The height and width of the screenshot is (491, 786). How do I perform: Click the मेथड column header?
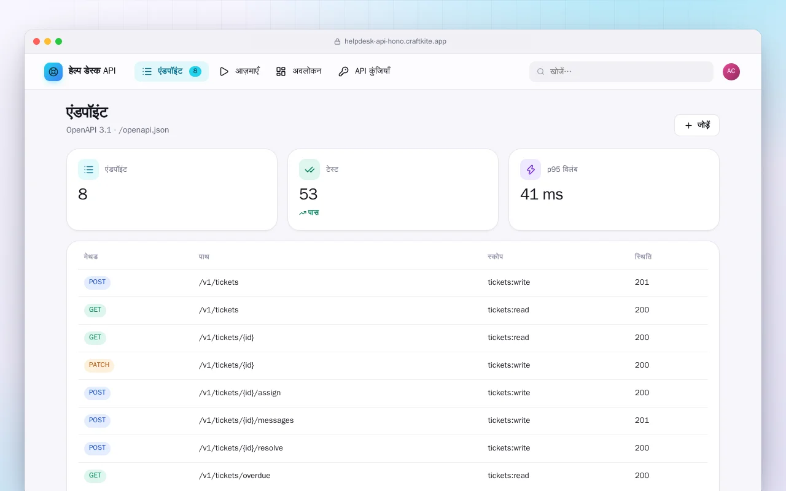[x=91, y=257]
